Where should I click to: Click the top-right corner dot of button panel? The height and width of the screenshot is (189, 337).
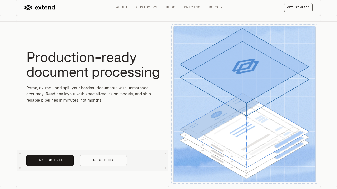(165, 153)
